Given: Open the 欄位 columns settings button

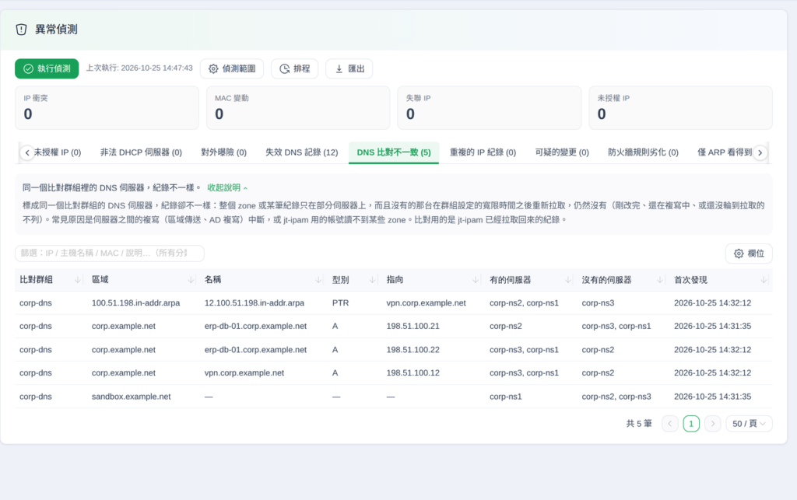Looking at the screenshot, I should (x=749, y=253).
